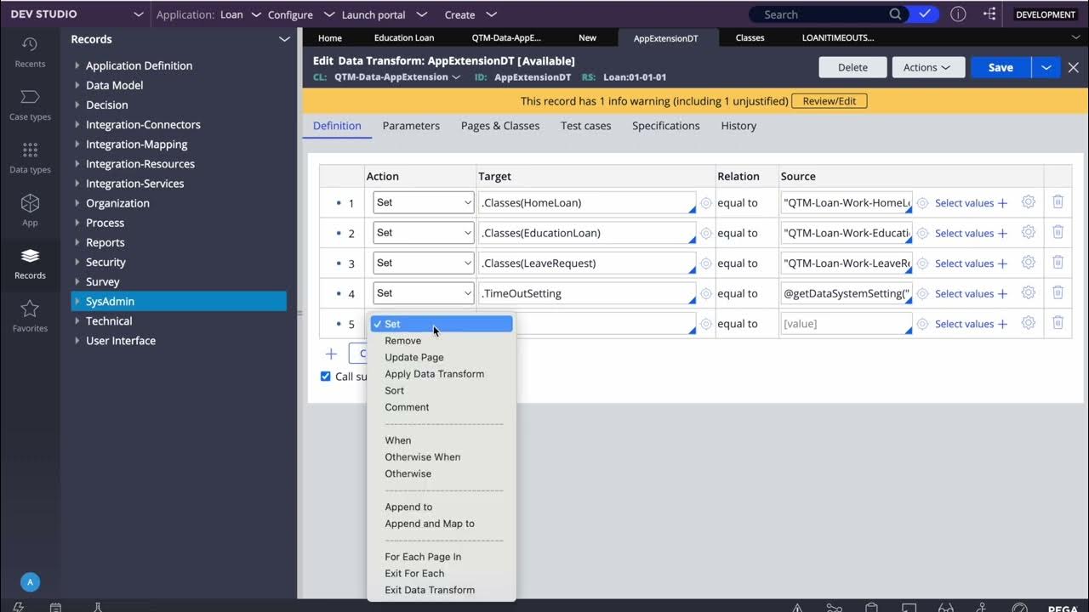Click the target icon next to .Classes(HomeLoan)
The height and width of the screenshot is (612, 1089).
coord(705,203)
